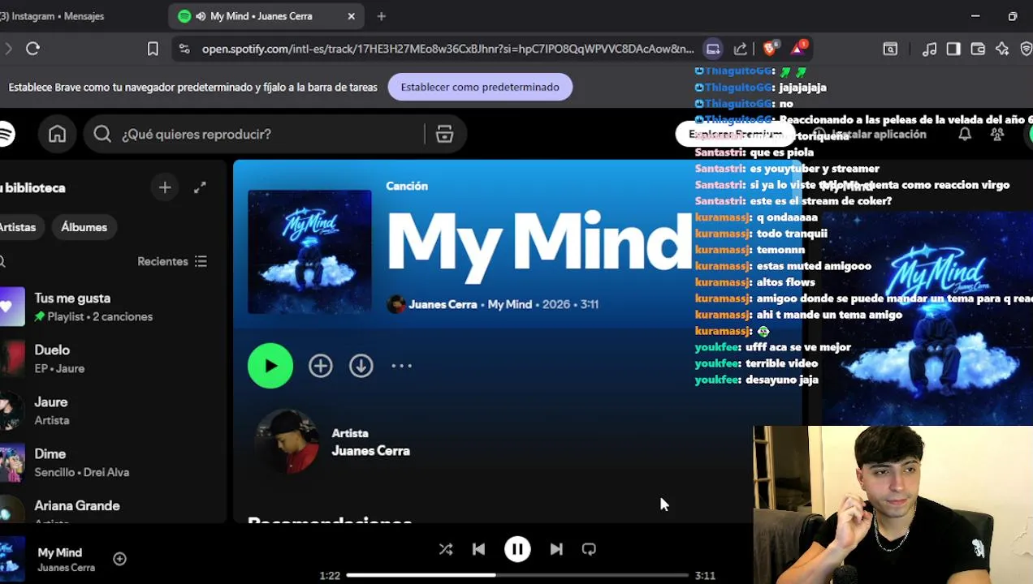The image size is (1033, 584).
Task: Click Juanes Cerra in now-playing bar
Action: (x=67, y=568)
